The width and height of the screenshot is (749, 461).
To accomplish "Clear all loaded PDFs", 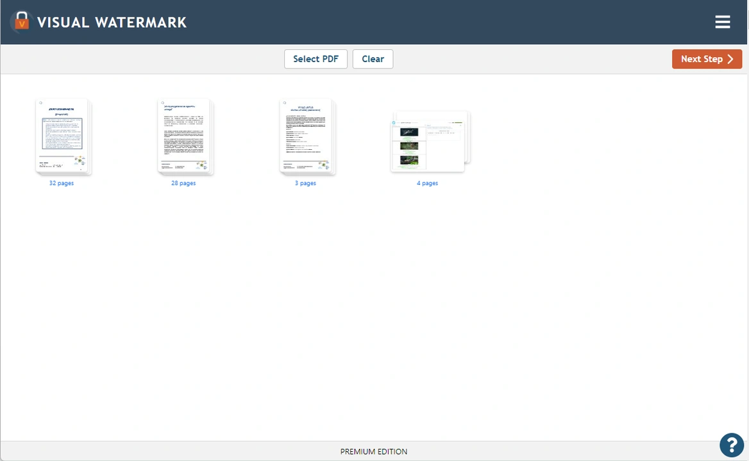I will coord(373,59).
